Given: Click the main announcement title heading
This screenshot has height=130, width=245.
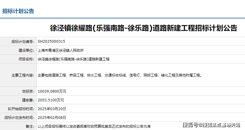Looking at the screenshot, I should click(144, 28).
